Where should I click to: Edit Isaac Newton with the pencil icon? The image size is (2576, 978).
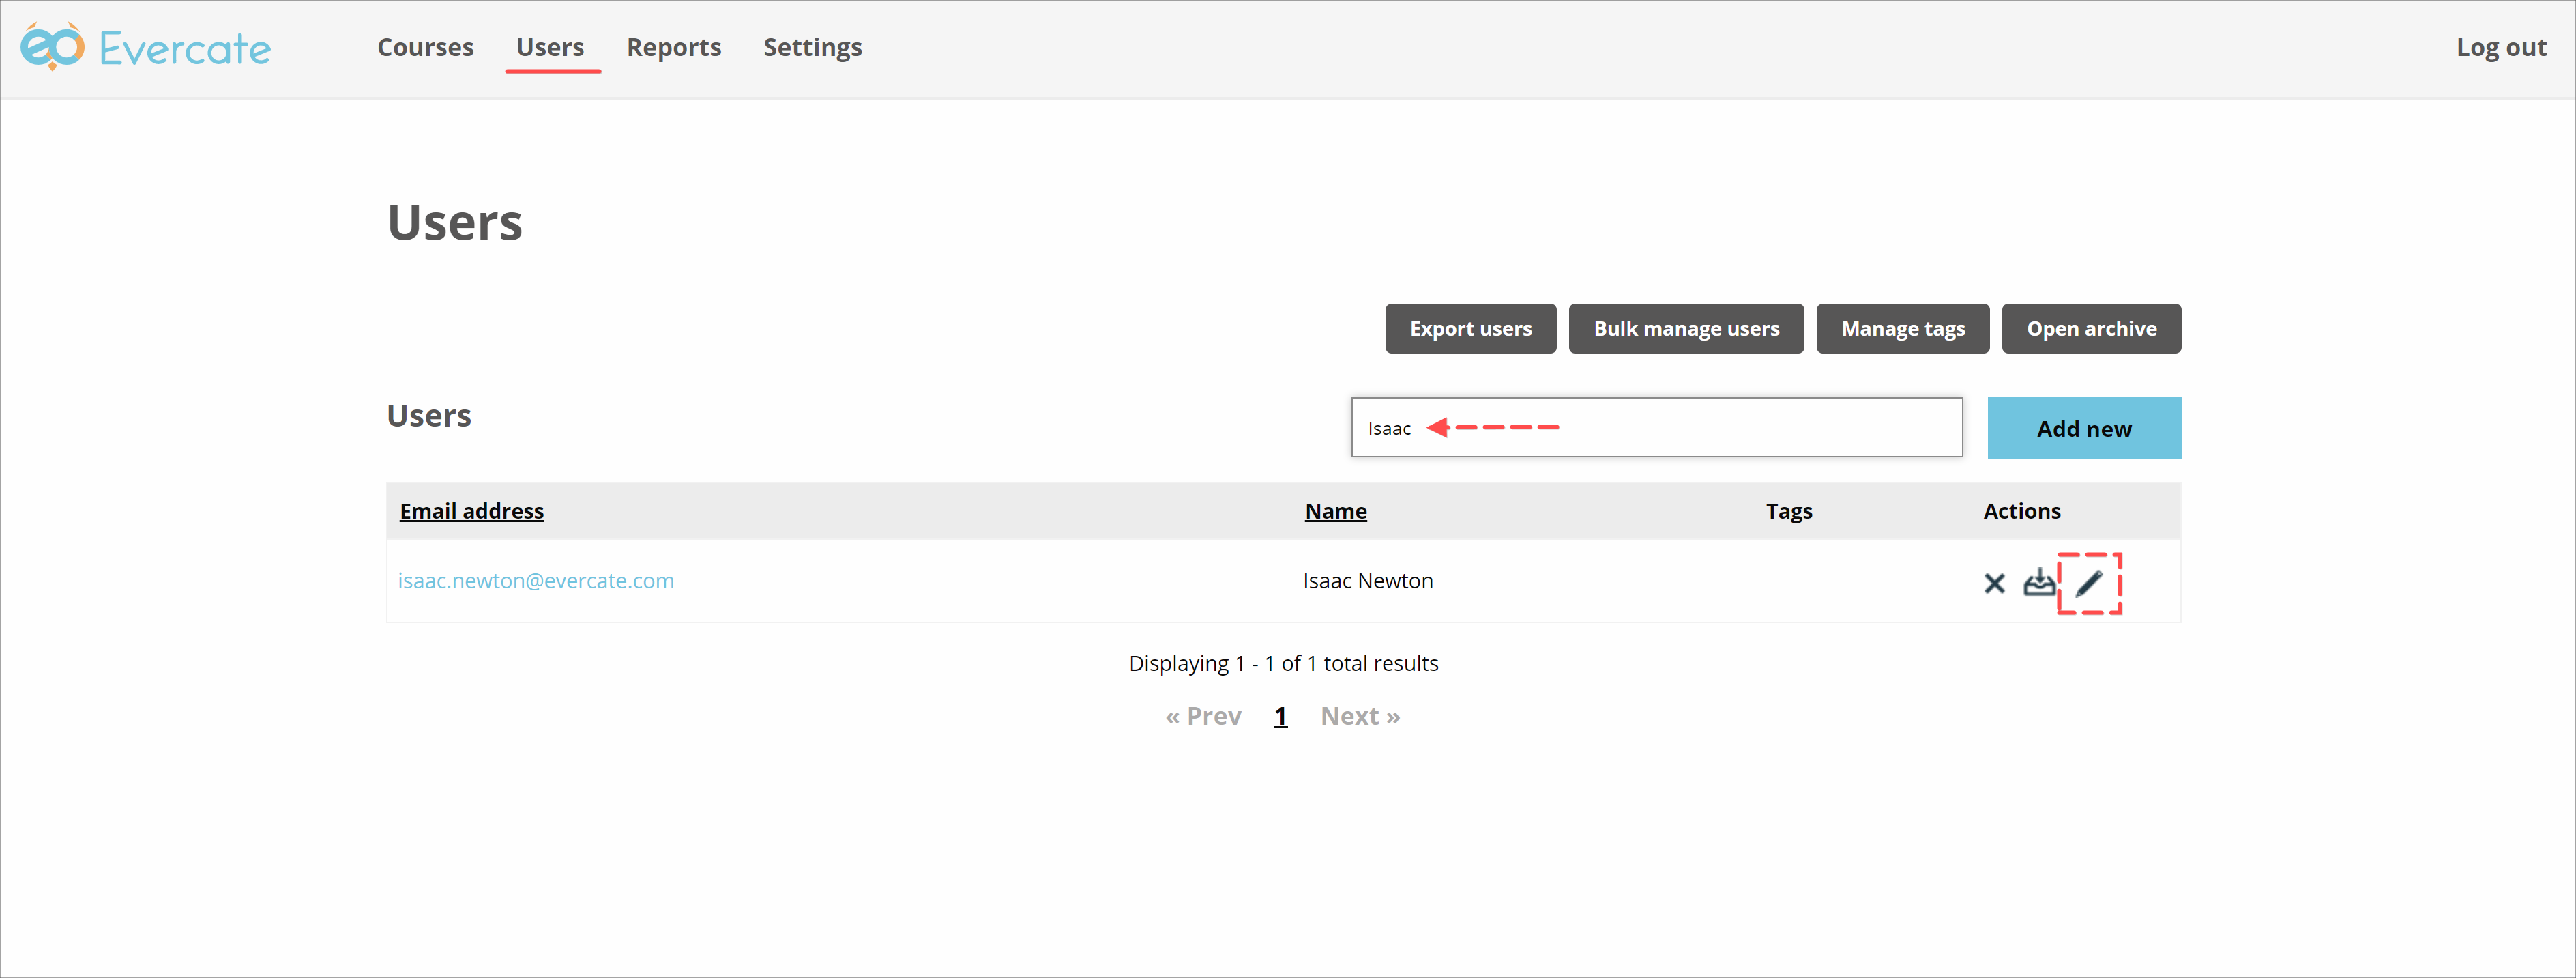coord(2089,583)
